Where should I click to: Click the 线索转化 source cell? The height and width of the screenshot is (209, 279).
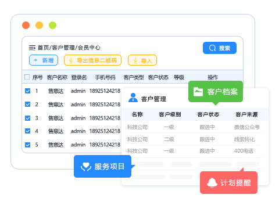tap(244, 139)
